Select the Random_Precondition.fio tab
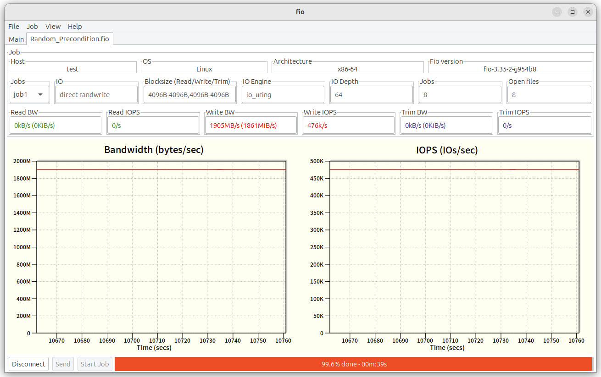Viewport: 601px width, 377px height. (70, 39)
